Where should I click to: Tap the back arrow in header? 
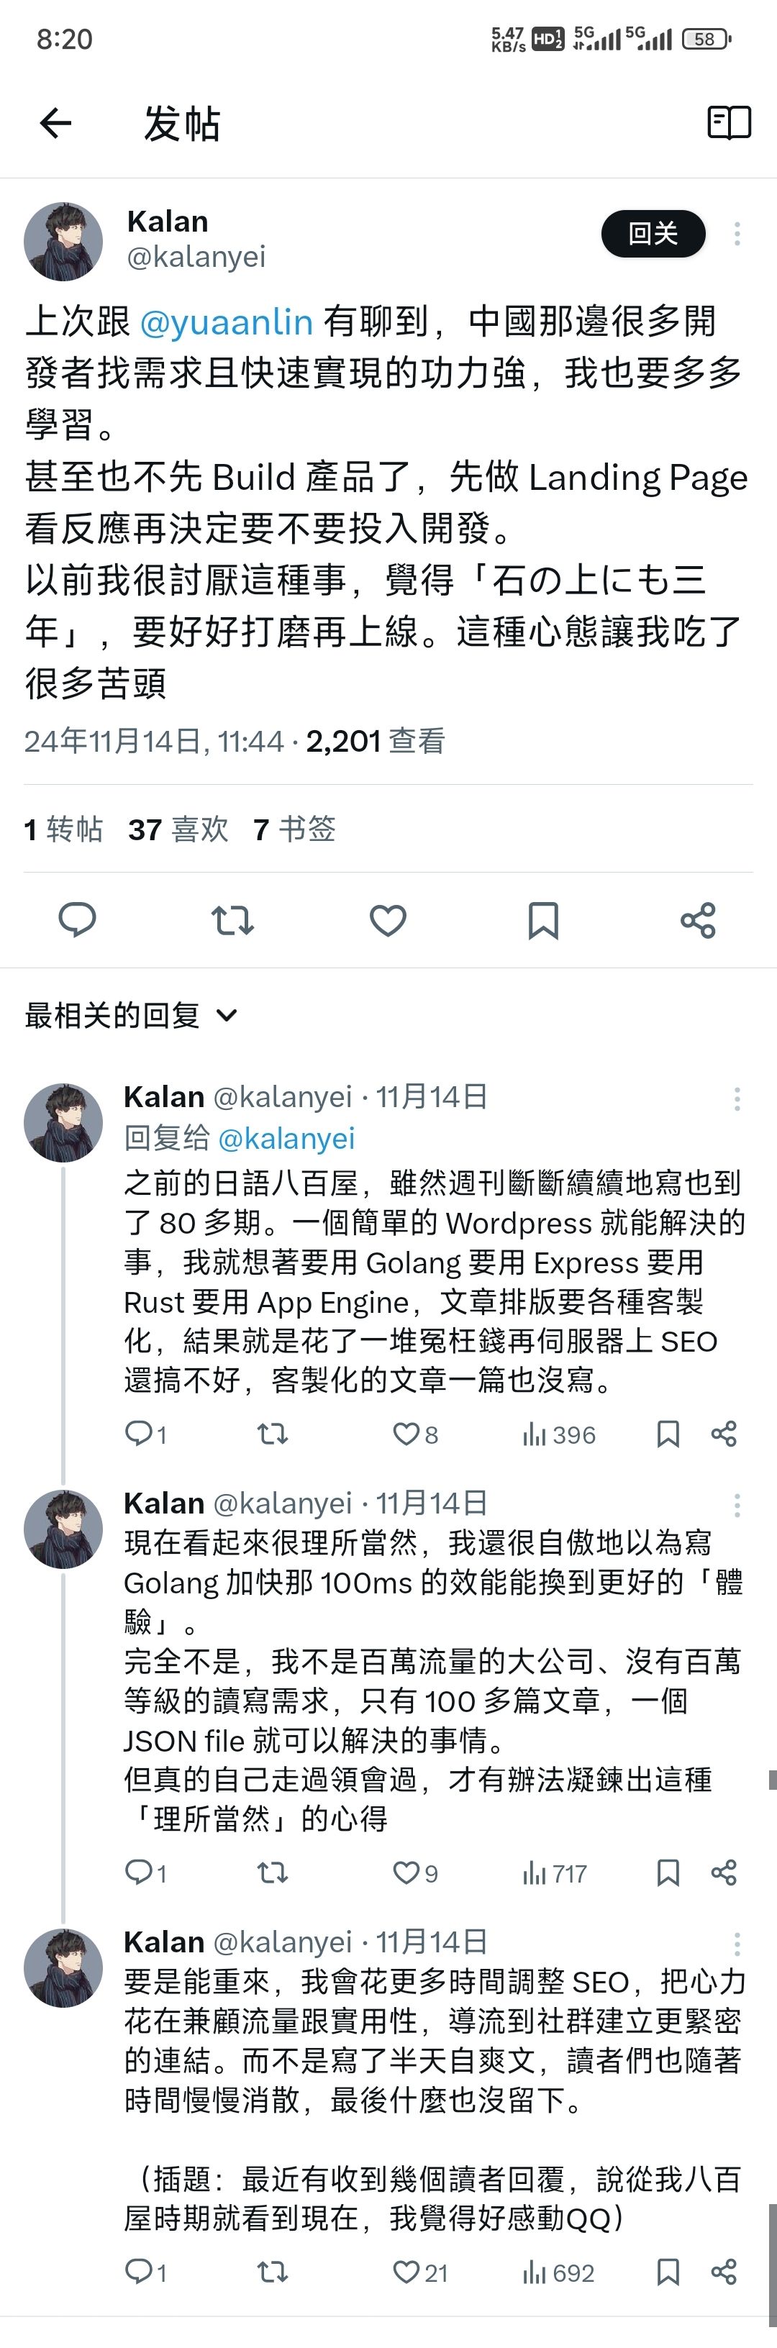pos(55,123)
